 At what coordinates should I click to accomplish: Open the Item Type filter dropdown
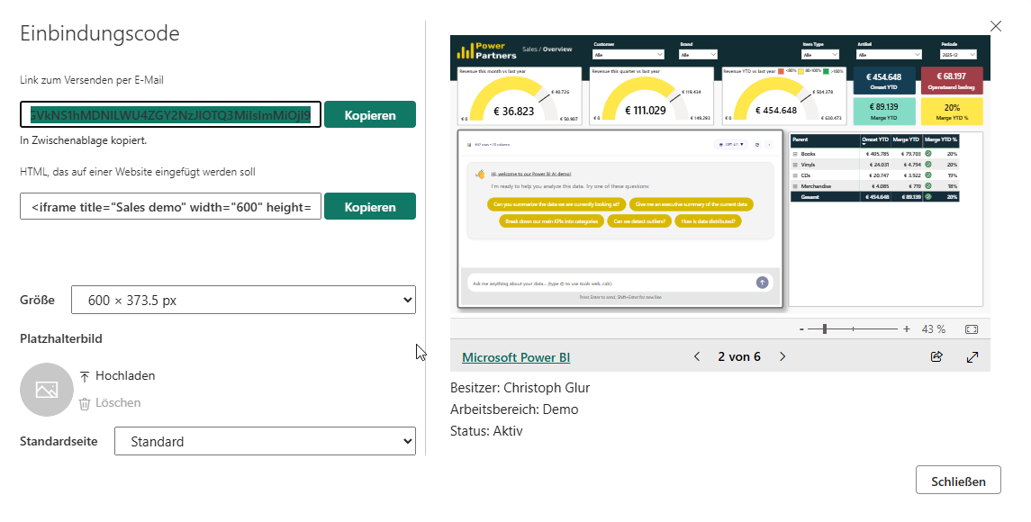coord(820,55)
